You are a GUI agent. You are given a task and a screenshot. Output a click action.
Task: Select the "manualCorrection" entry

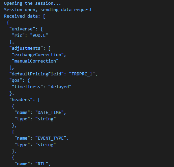pyautogui.click(x=35, y=61)
